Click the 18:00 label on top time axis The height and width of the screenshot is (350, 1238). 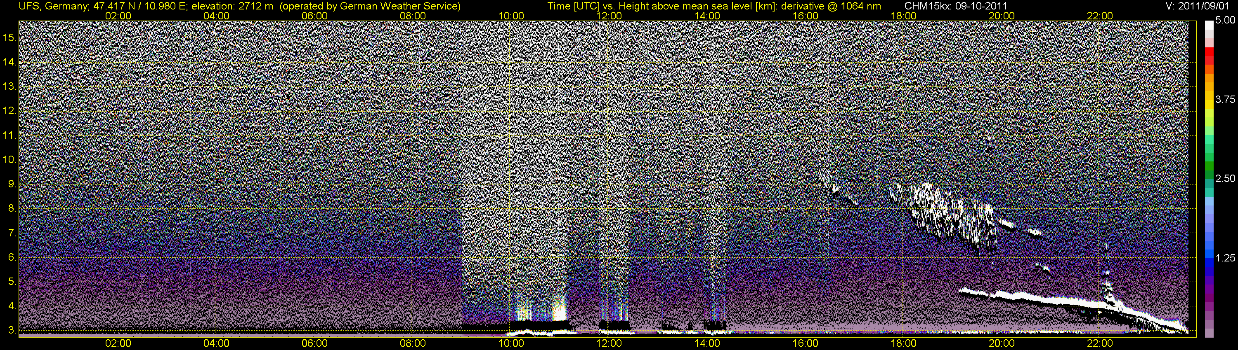903,16
